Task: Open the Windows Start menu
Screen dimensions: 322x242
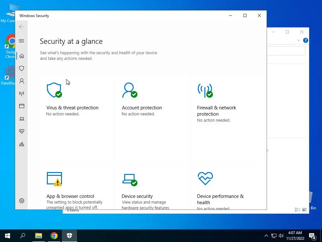Action: pos(8,236)
